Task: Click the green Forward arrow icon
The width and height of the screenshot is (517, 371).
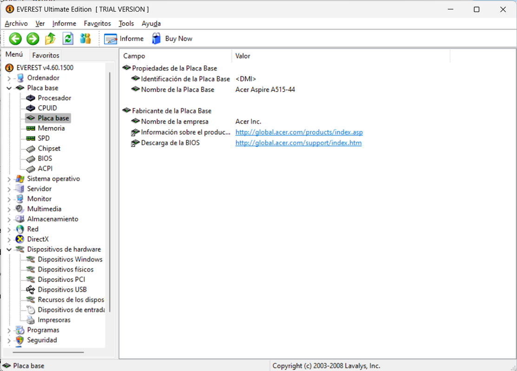Action: click(x=33, y=39)
